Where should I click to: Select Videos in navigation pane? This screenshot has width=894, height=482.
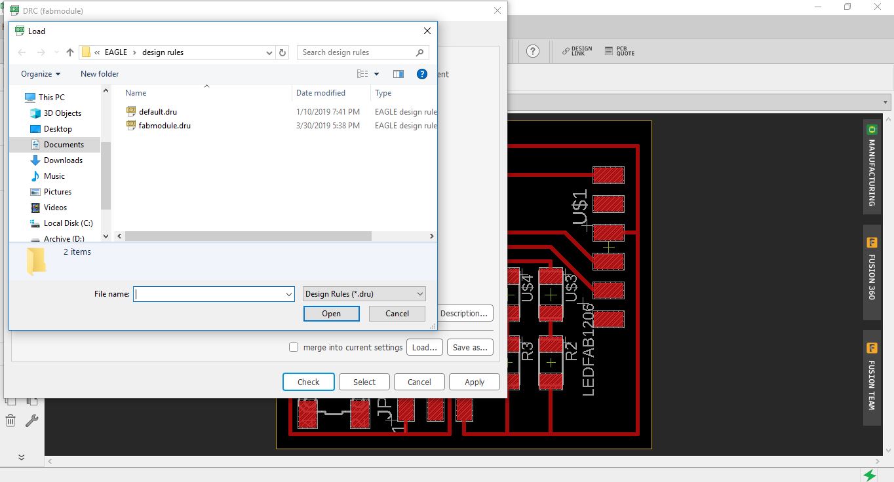coord(50,208)
